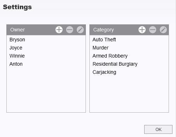This screenshot has height=137, width=176.
Task: Remove owner using the minus icon
Action: (x=70, y=30)
